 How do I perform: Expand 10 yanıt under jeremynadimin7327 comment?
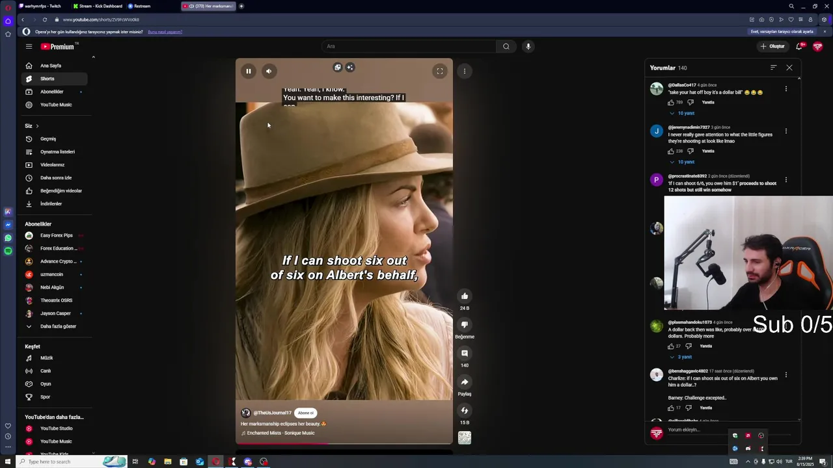[682, 162]
